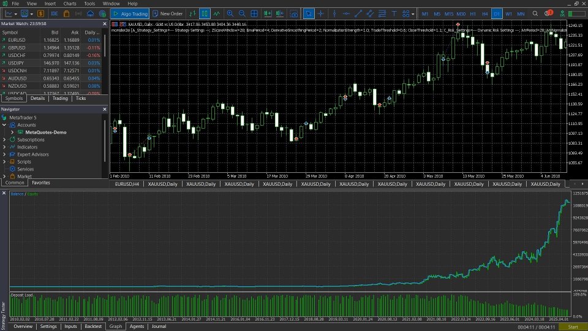Open the VPS cloud hosting icon

pos(91,14)
